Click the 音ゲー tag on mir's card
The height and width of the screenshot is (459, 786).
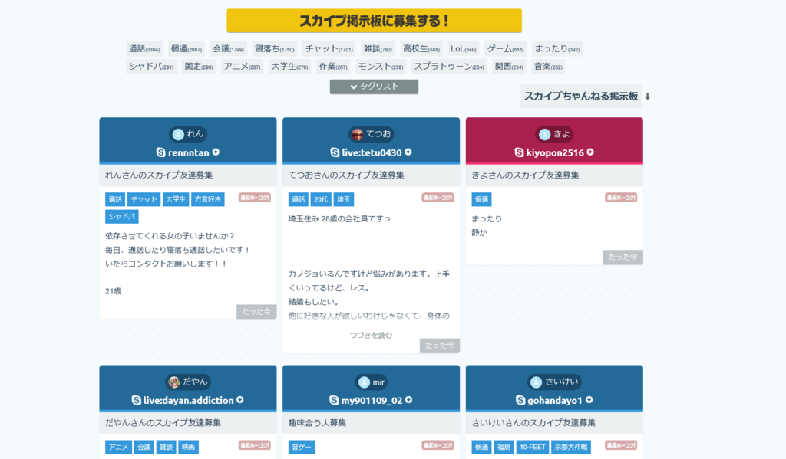tap(301, 447)
